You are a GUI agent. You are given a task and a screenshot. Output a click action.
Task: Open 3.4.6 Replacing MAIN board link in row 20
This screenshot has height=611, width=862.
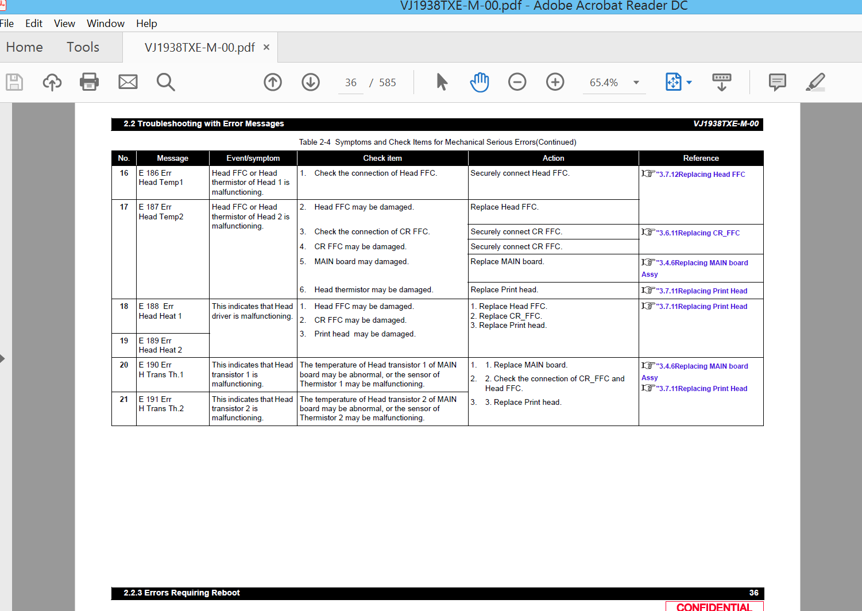[x=695, y=372]
